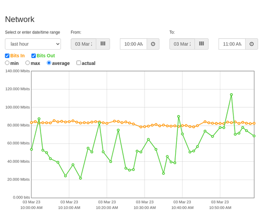Click the Network heading

[19, 19]
